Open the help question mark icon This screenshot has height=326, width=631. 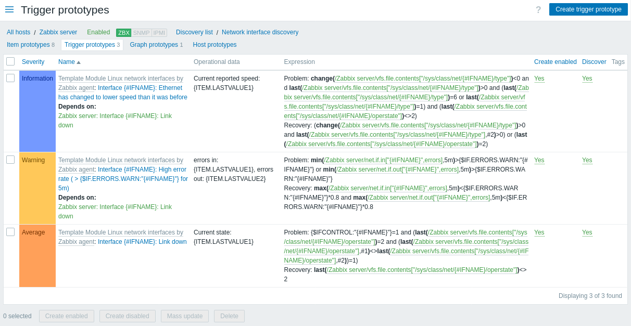(538, 10)
